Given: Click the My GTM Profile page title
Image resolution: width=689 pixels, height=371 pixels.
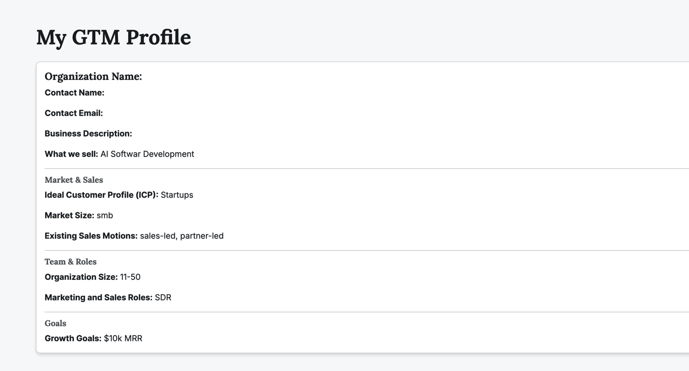Looking at the screenshot, I should click(x=113, y=37).
